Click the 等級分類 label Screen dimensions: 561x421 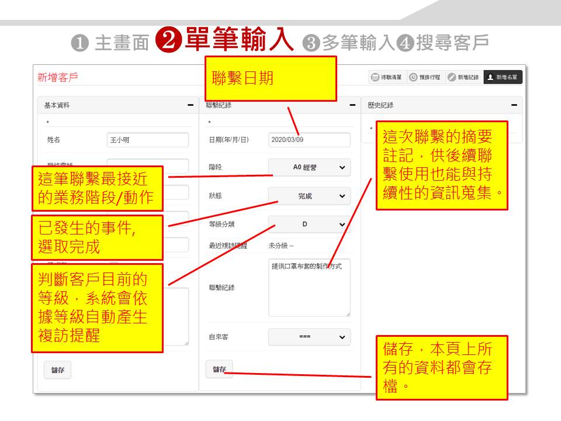coord(222,224)
